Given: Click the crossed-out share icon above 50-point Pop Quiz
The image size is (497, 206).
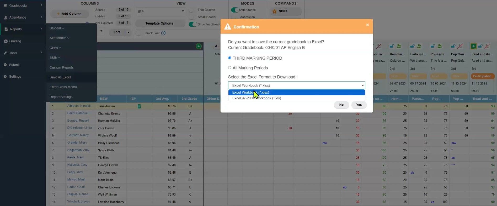Looking at the screenshot, I should (x=460, y=46).
